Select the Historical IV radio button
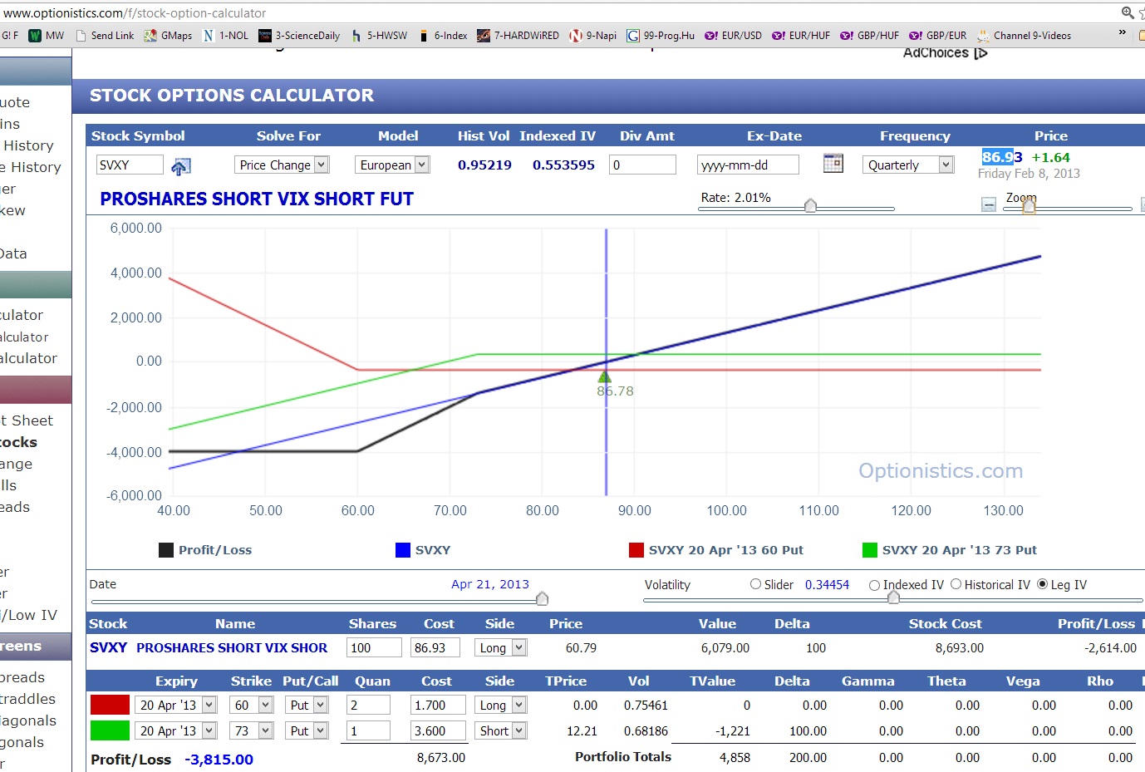 tap(956, 584)
